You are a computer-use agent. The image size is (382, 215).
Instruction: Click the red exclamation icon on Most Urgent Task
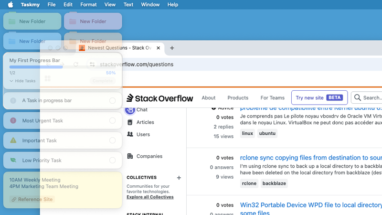(x=13, y=120)
